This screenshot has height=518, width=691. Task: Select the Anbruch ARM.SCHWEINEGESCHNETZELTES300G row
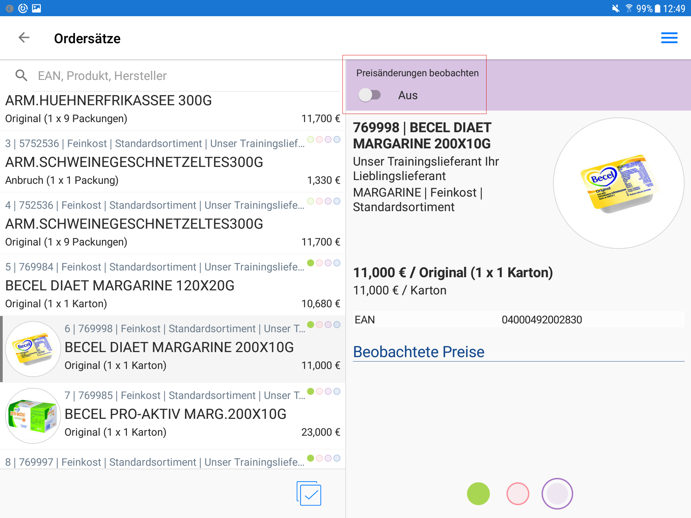tap(134, 163)
